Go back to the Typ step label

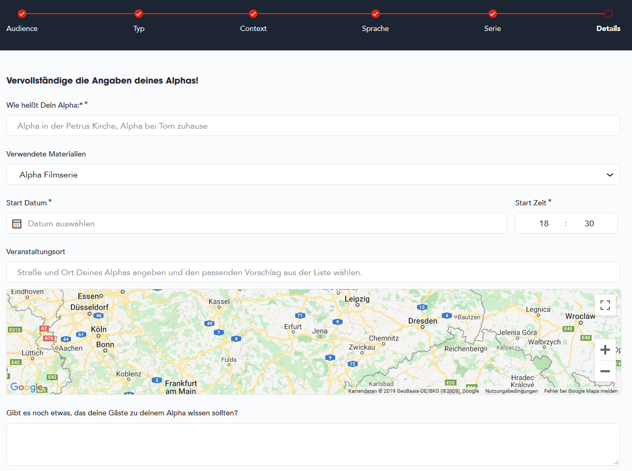pos(139,28)
